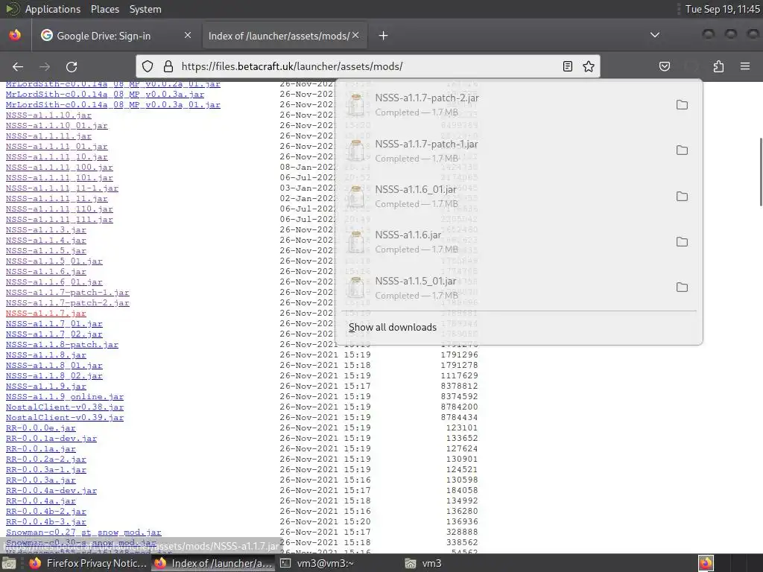Open NSSS-a1.1.7_02.jar link
Image resolution: width=763 pixels, height=572 pixels.
pyautogui.click(x=54, y=334)
